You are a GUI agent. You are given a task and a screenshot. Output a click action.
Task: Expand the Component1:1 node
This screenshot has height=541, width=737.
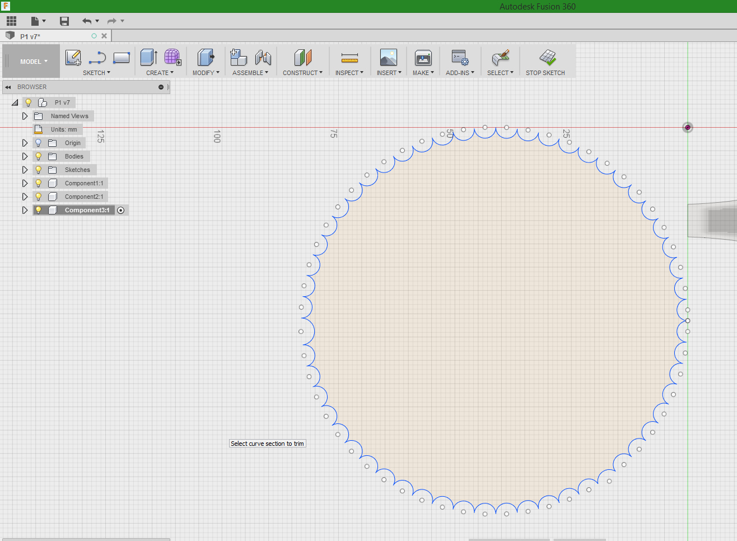(25, 183)
